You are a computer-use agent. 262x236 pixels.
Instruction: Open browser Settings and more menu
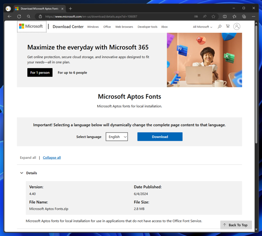(x=253, y=17)
